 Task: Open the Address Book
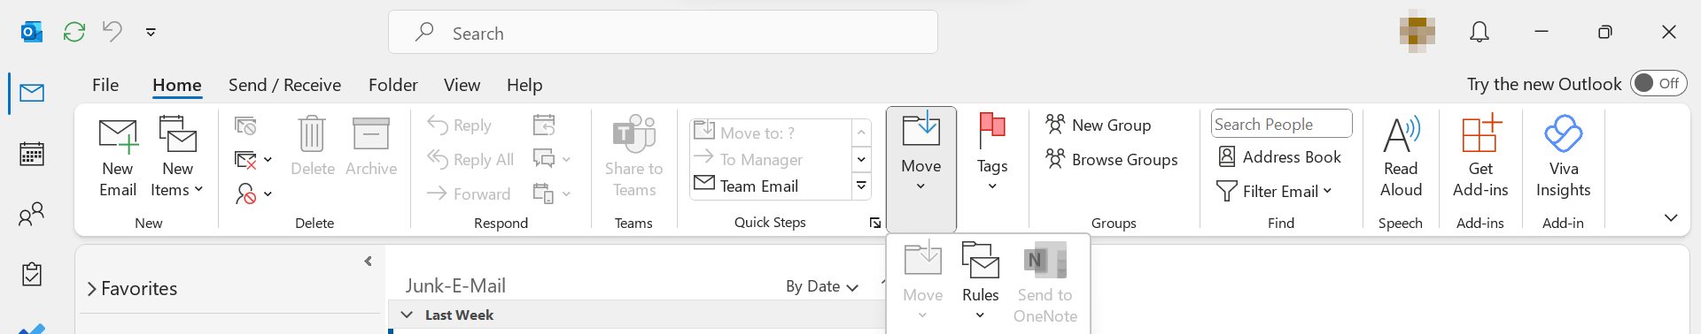click(1279, 157)
